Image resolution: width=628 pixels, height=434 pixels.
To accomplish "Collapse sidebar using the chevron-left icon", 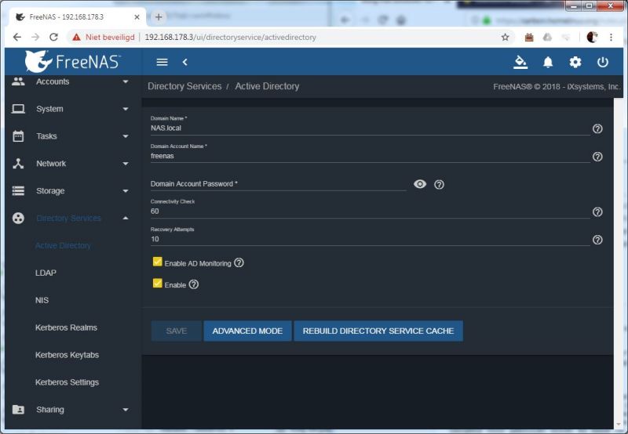I will 184,62.
